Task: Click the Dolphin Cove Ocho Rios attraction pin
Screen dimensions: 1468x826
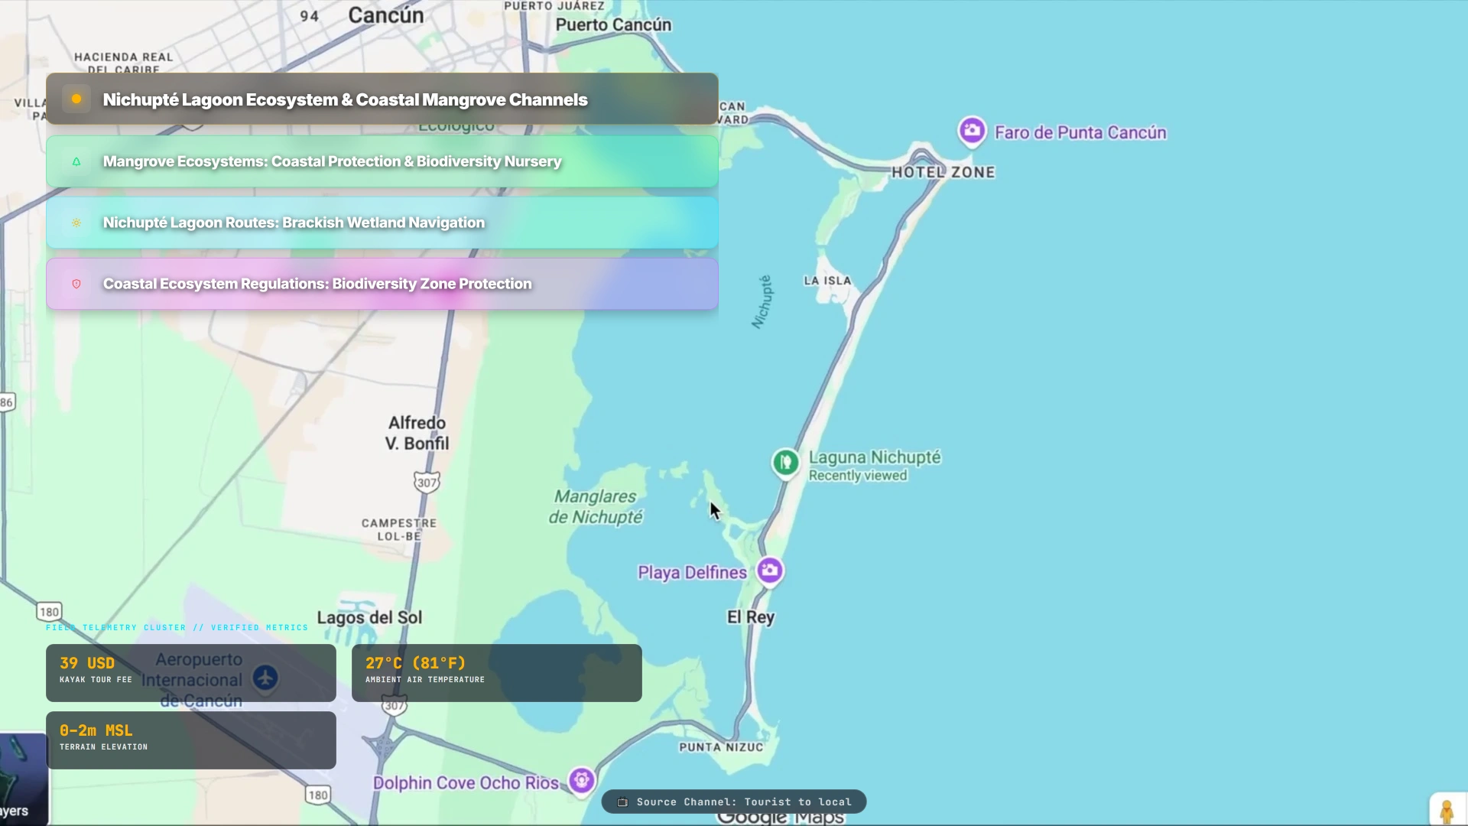Action: coord(582,781)
